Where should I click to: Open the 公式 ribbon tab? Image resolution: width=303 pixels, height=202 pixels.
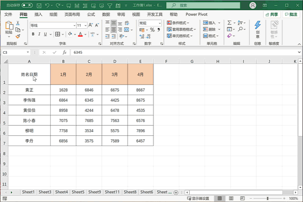click(x=91, y=14)
